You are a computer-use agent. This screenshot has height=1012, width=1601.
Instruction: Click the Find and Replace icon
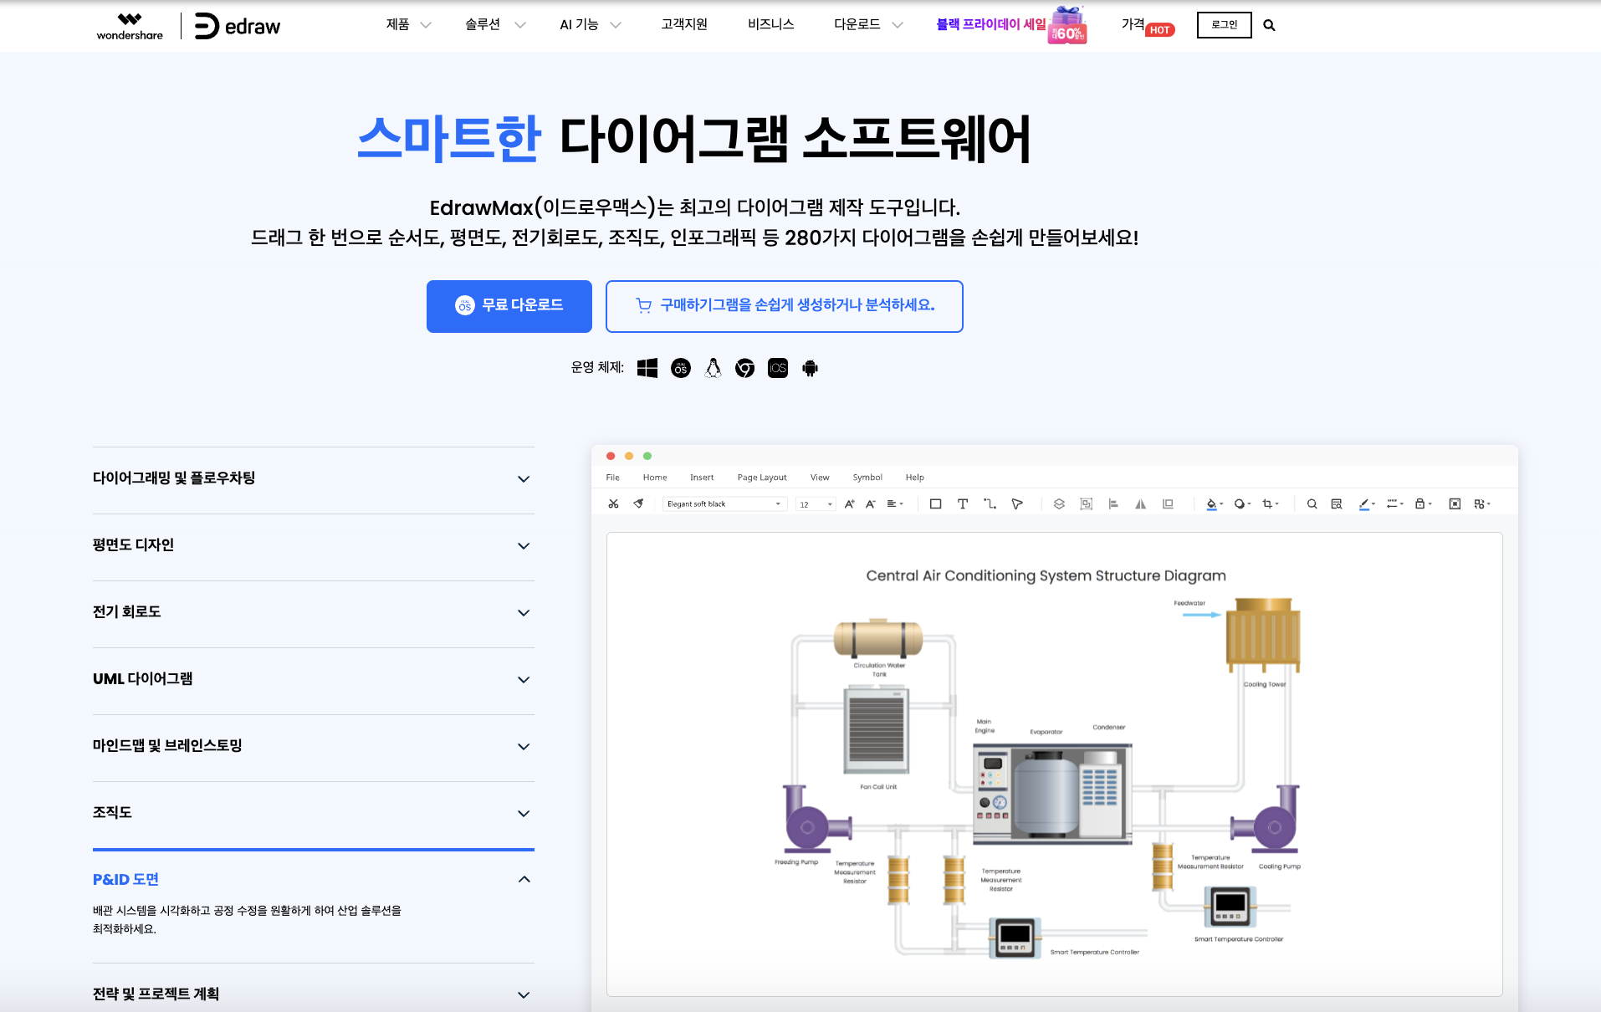pos(1337,503)
